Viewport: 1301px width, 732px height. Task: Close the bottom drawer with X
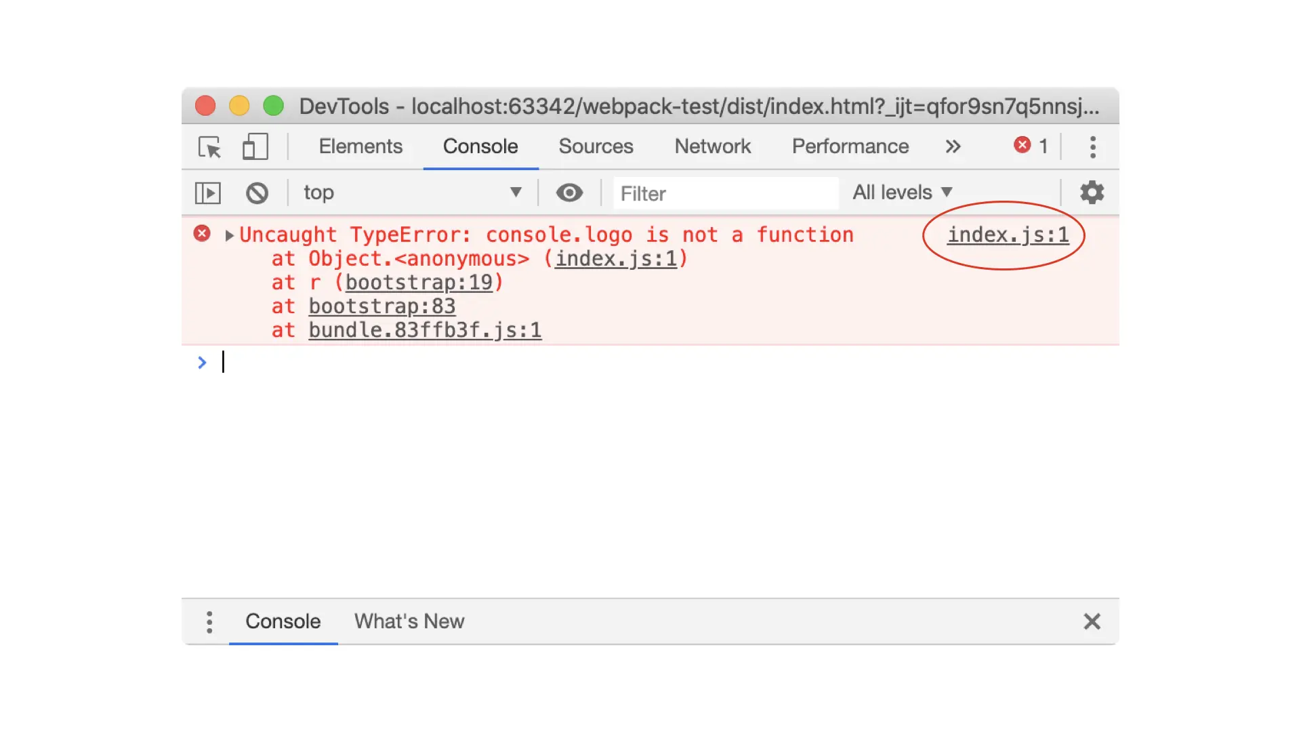[1092, 622]
